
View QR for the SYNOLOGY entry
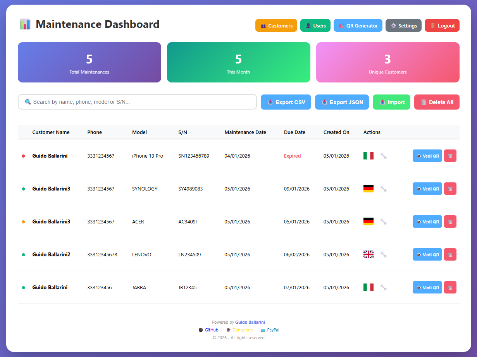tap(427, 189)
